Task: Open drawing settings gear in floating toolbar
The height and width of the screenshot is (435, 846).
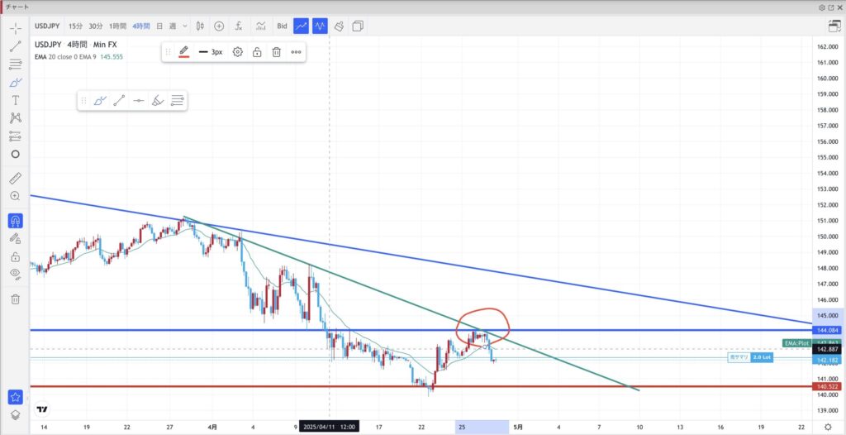Action: 237,52
